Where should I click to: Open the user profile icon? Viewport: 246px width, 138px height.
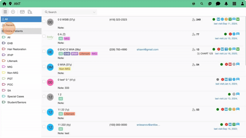click(x=242, y=4)
